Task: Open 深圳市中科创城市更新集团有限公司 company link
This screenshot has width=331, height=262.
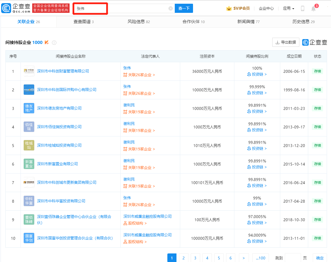Action: point(67,182)
